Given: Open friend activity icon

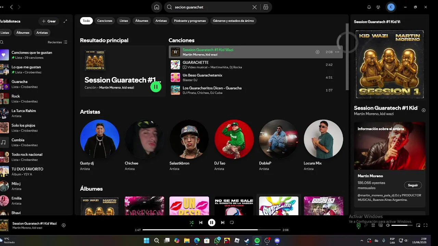Looking at the screenshot, I should pos(378,7).
